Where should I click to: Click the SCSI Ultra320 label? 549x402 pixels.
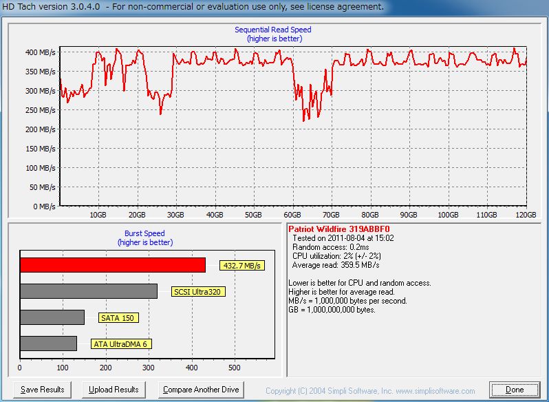198,292
